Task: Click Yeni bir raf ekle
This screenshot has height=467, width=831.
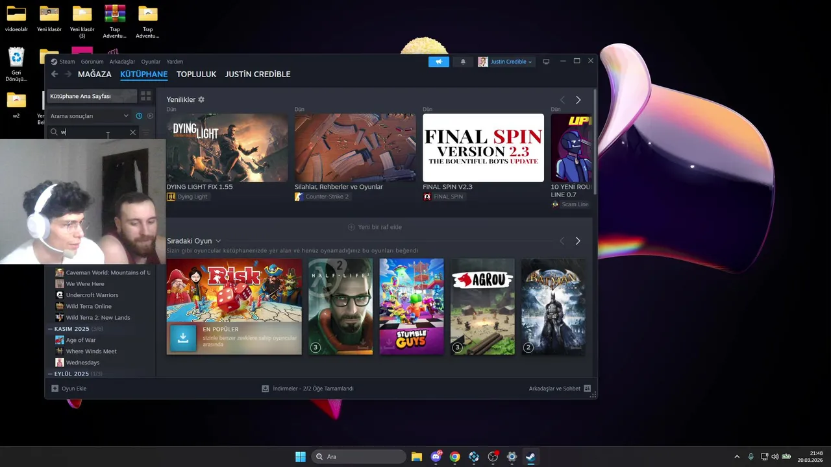Action: tap(375, 227)
